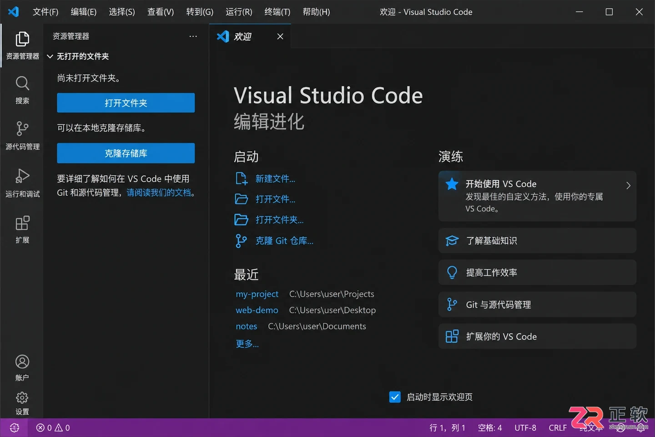Click the star icon on 开始使用 VS Code
Screen dimensions: 655x437
point(452,184)
